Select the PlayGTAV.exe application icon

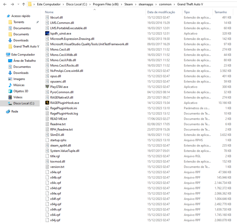click(47, 87)
